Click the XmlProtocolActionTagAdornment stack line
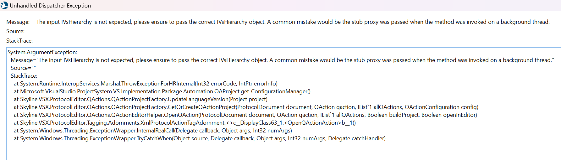 (185, 123)
